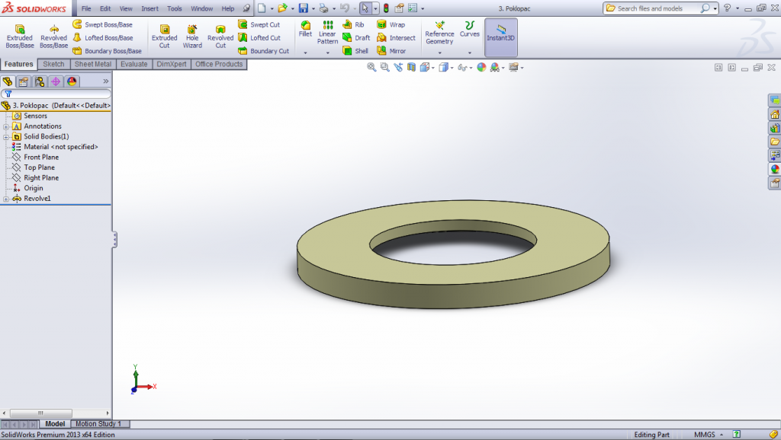The height and width of the screenshot is (440, 781).
Task: Expand the Reference Geometry dropdown arrow
Action: coord(440,53)
